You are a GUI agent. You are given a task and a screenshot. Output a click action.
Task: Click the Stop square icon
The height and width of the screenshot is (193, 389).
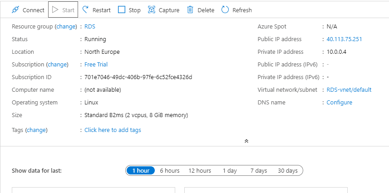[x=122, y=9]
